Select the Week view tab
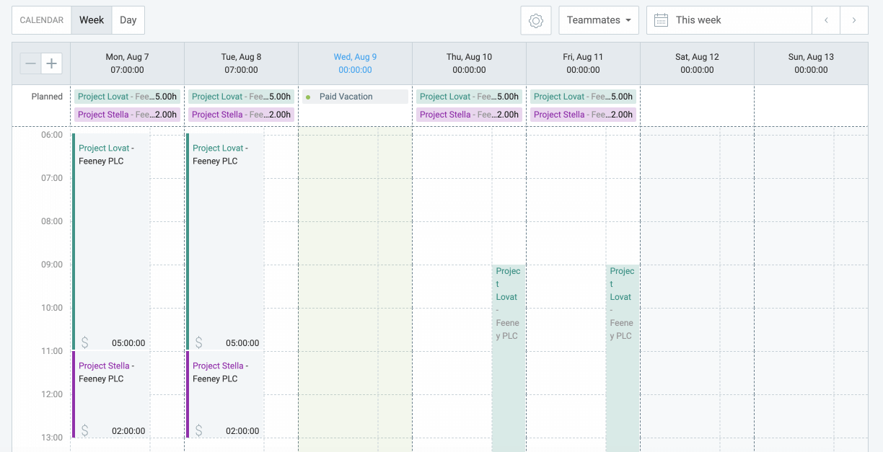 coord(91,19)
